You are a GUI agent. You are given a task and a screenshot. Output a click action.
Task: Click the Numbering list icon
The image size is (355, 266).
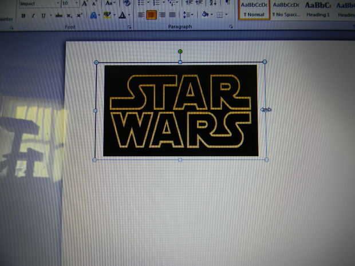pos(156,3)
